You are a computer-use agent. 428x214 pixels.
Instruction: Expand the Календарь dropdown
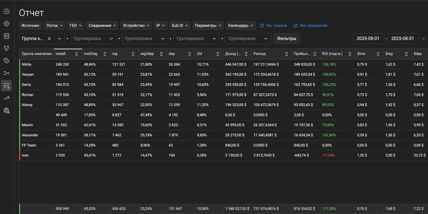240,26
